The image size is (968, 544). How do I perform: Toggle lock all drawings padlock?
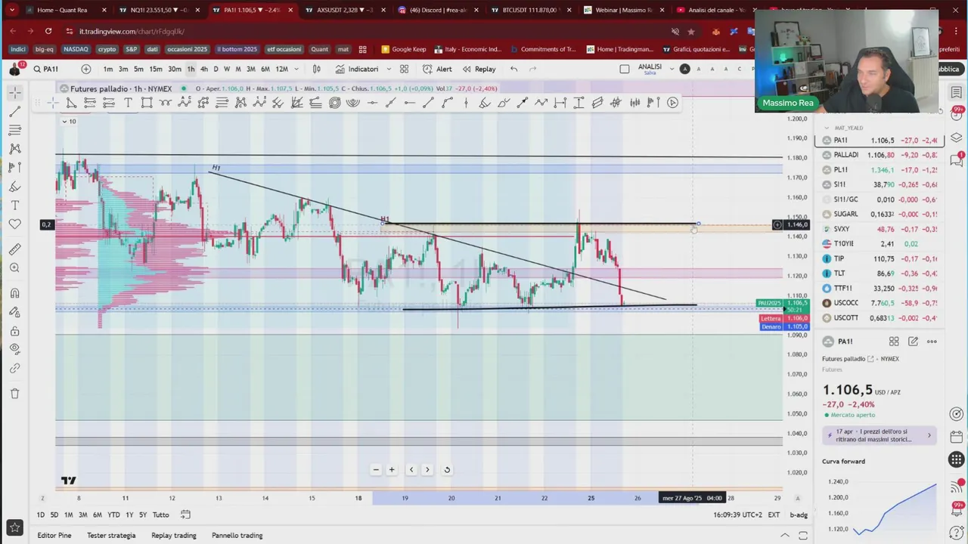[14, 331]
